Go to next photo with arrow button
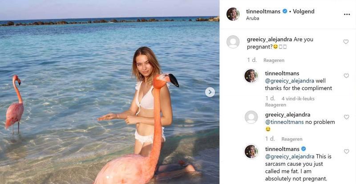 coord(210,92)
